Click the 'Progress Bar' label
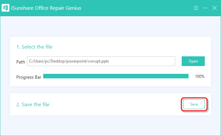The image size is (221, 136). (x=29, y=77)
